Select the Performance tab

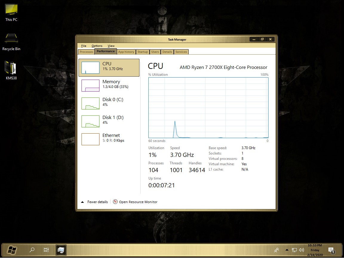coord(105,51)
